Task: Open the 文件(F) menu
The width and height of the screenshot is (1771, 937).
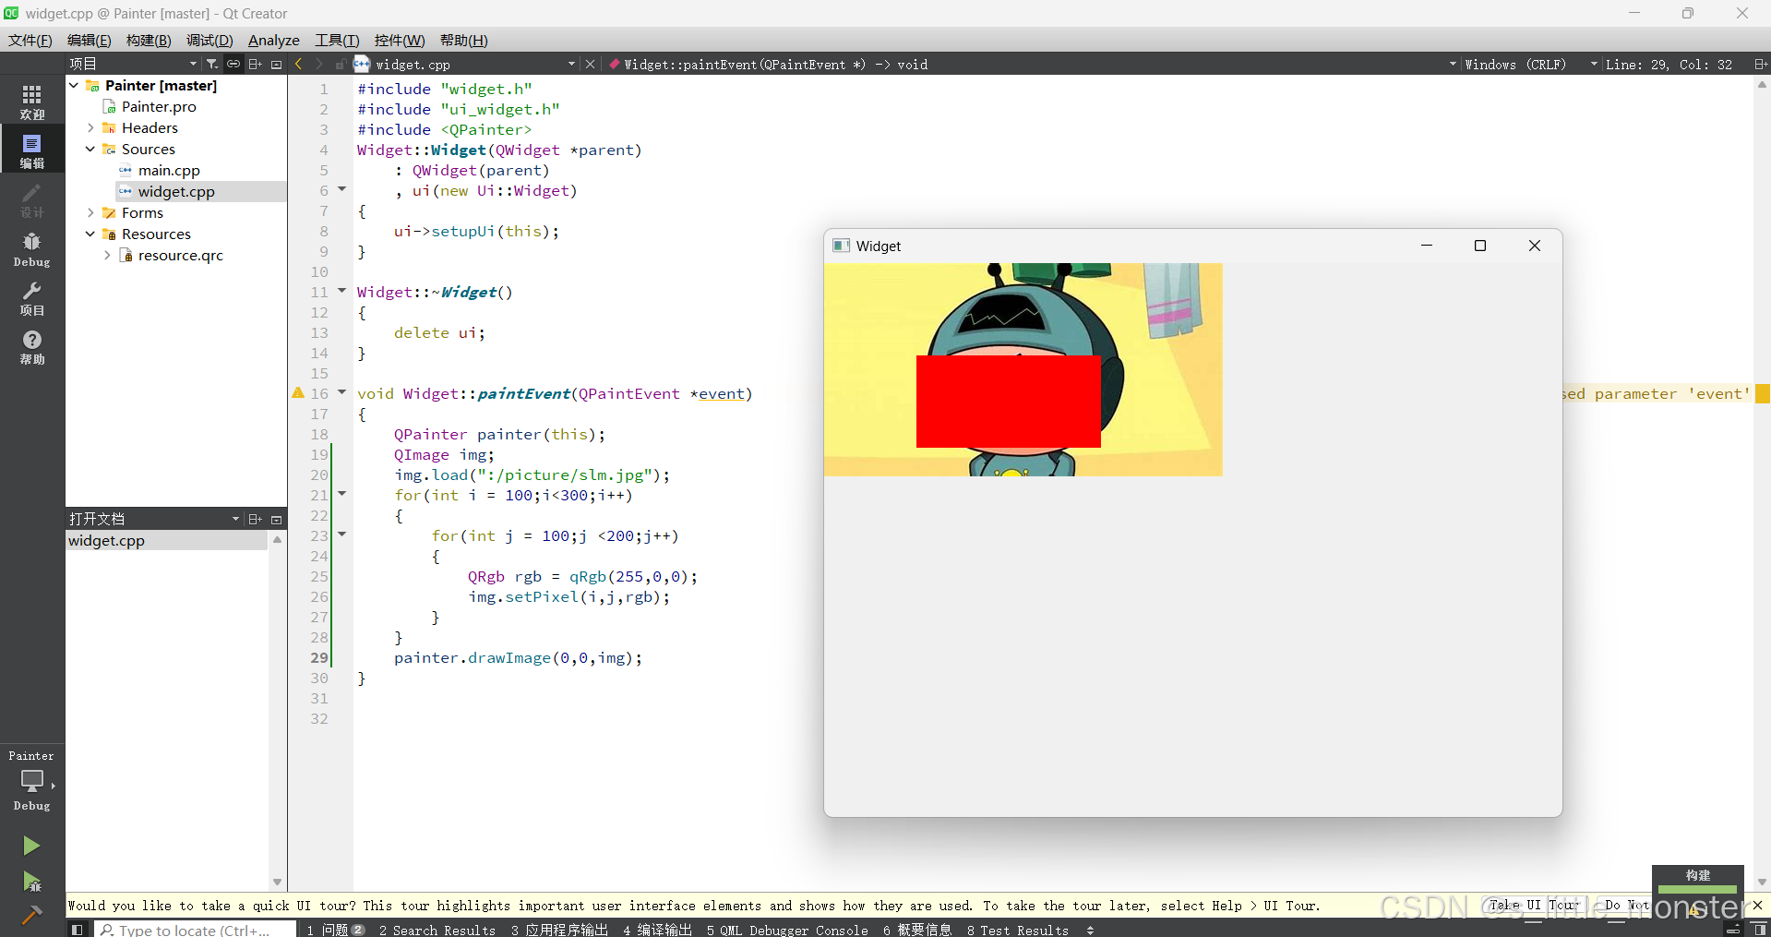Action: (30, 40)
